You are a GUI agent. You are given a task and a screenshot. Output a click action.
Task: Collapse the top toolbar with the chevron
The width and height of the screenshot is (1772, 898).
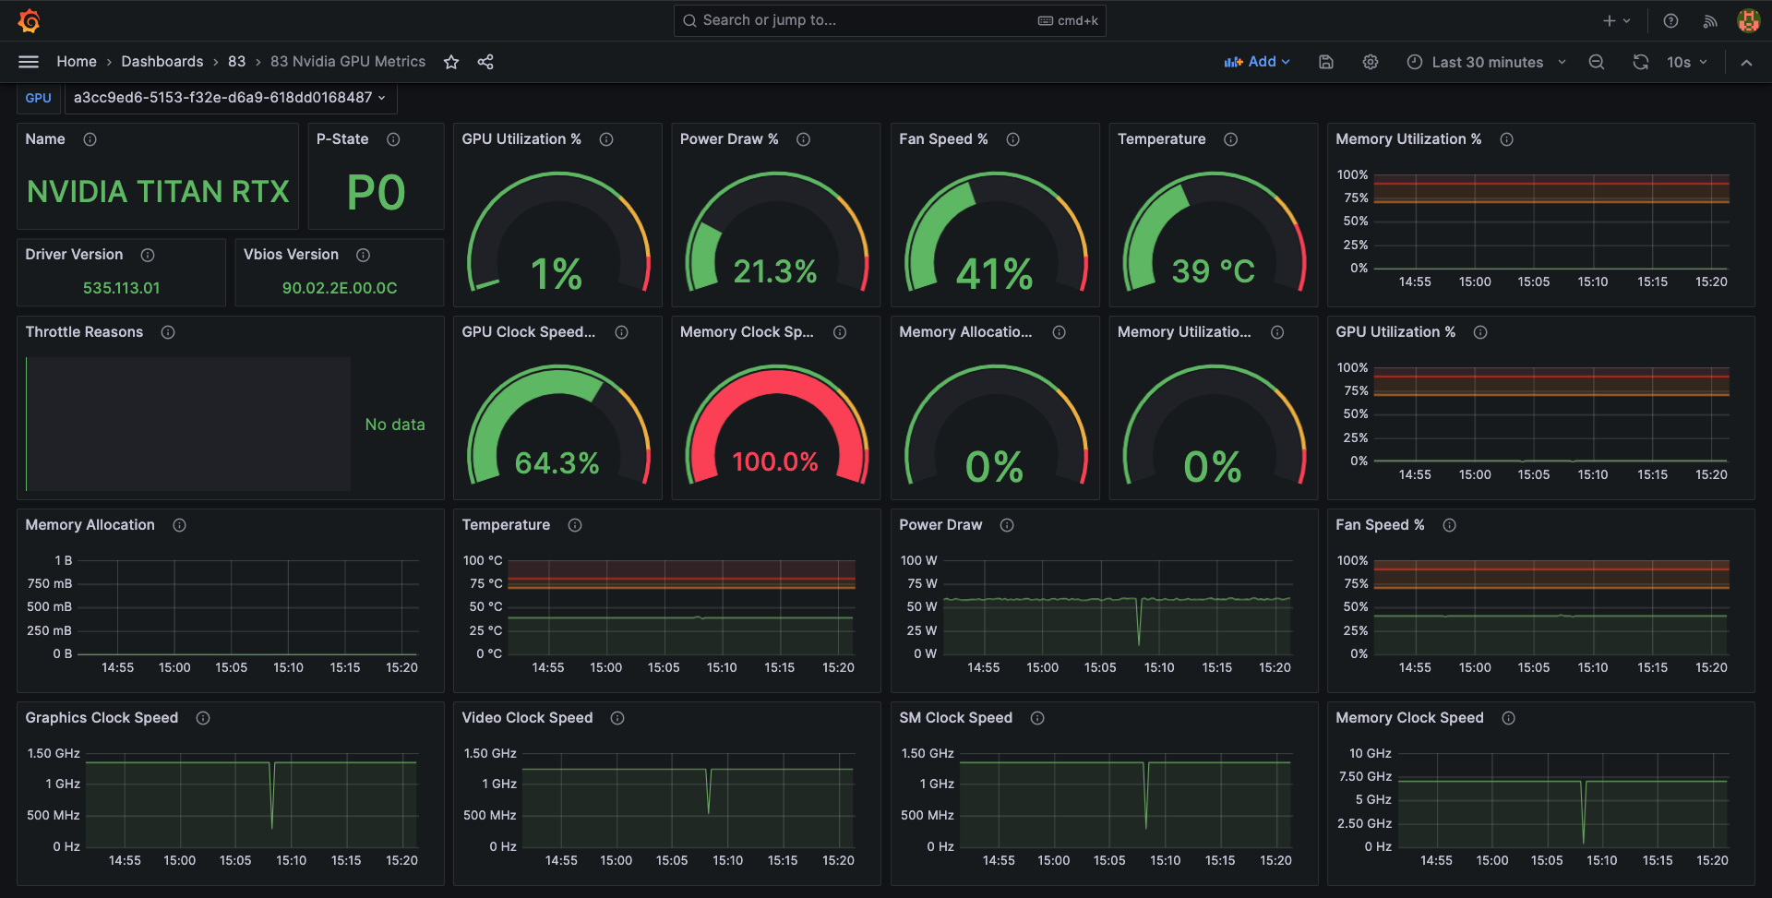coord(1746,62)
